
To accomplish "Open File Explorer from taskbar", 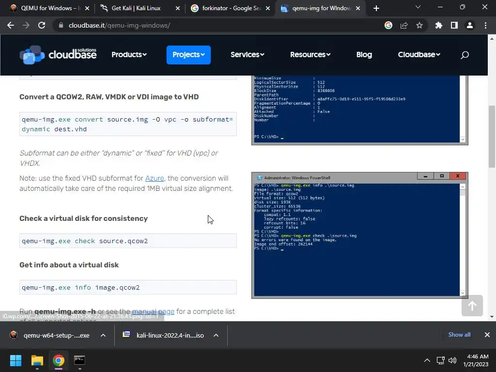I will click(x=37, y=360).
